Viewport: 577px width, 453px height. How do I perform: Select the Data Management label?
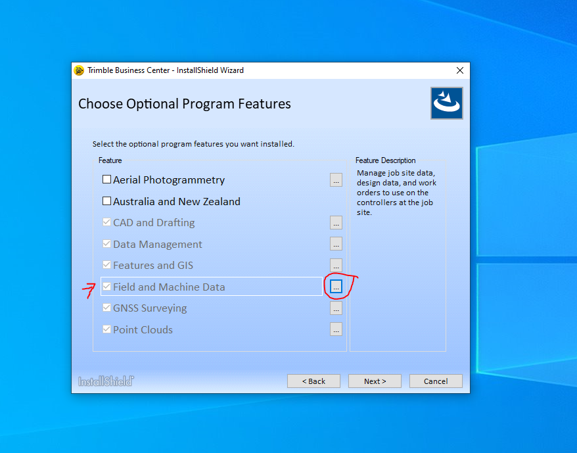[158, 244]
